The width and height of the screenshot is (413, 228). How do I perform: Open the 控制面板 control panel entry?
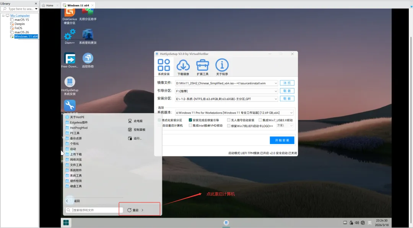tap(137, 130)
